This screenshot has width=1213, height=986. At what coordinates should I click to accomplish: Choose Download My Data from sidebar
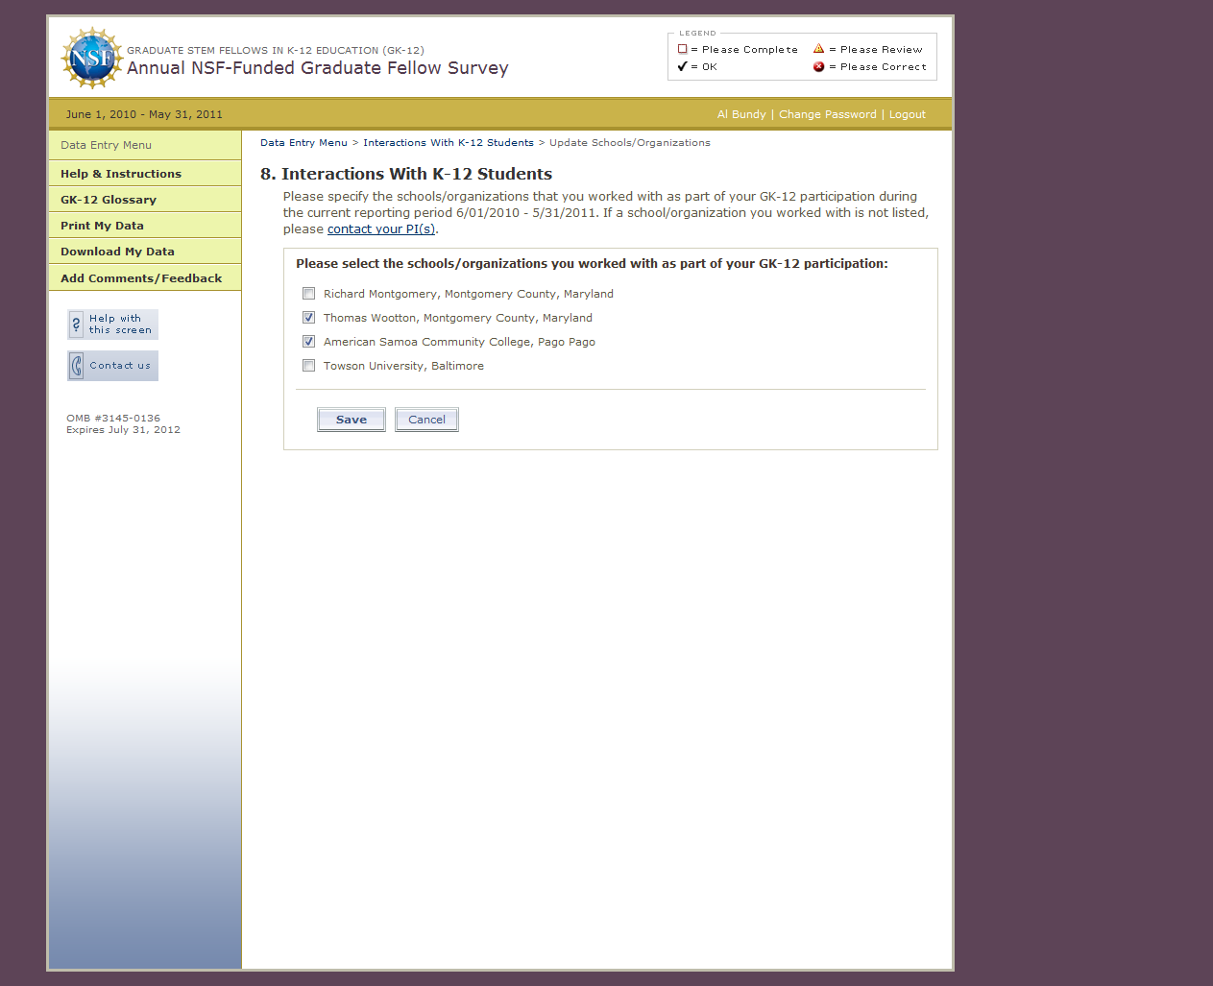click(117, 252)
